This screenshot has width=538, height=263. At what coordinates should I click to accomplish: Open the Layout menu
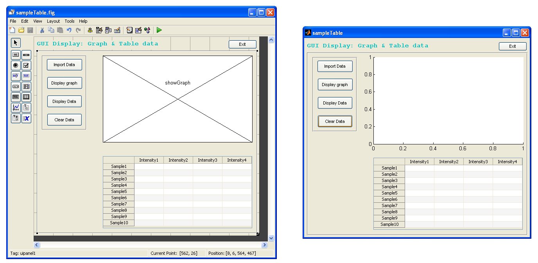point(53,21)
